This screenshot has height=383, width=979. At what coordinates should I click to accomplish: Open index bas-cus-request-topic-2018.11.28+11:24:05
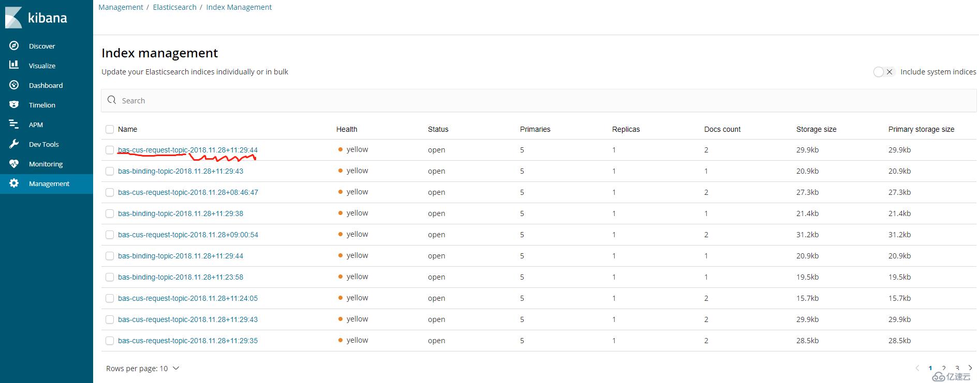188,298
